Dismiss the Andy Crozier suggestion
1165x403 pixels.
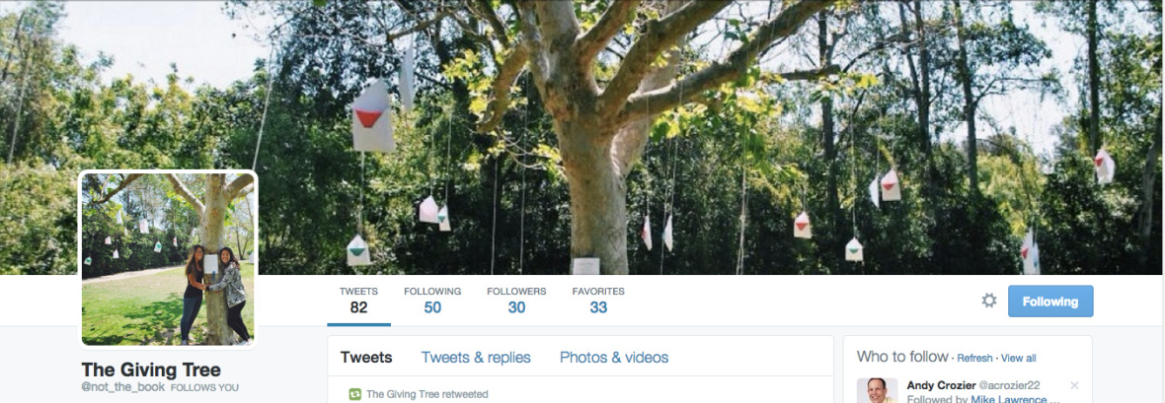coord(1074,385)
